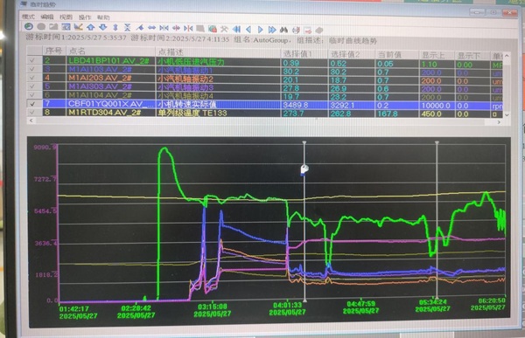Click the double right arrow fast-forward icon
Viewport: 525px width, 338px height.
pos(272,30)
